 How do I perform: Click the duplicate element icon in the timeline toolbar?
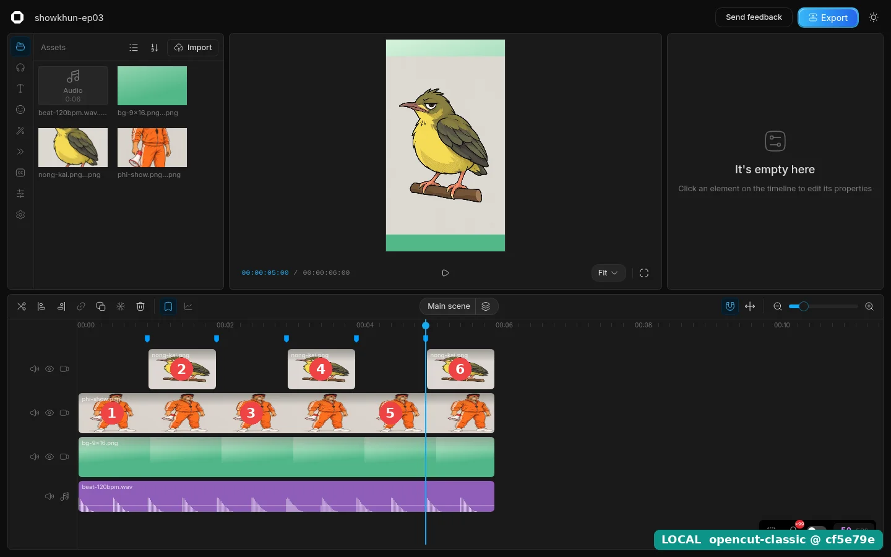101,306
